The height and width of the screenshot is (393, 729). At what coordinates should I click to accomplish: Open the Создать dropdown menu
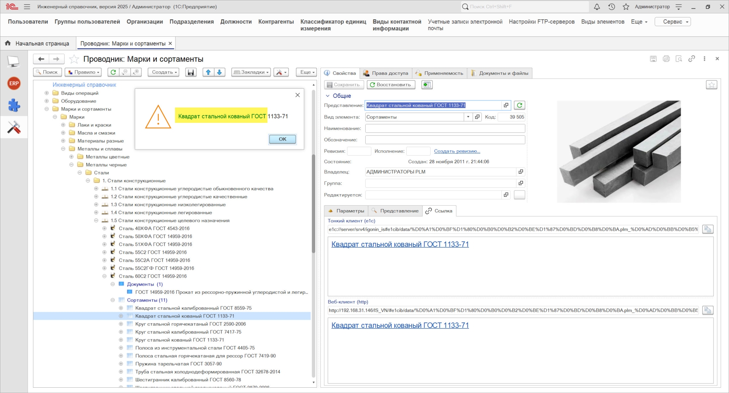164,72
